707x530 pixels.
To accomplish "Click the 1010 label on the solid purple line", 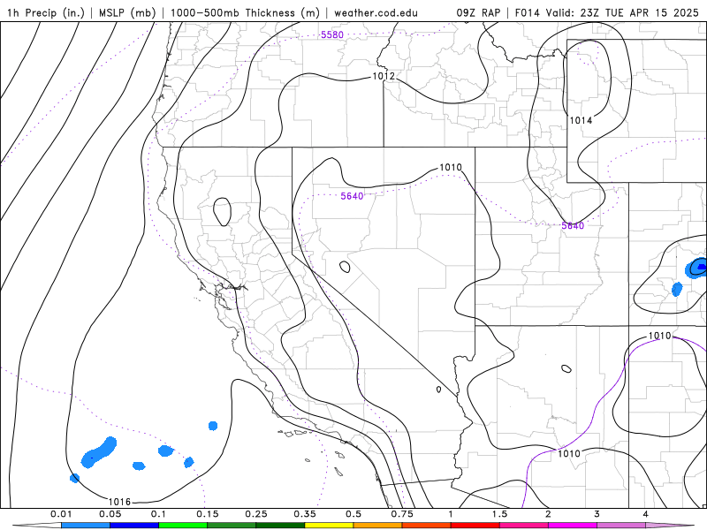I will pyautogui.click(x=659, y=336).
